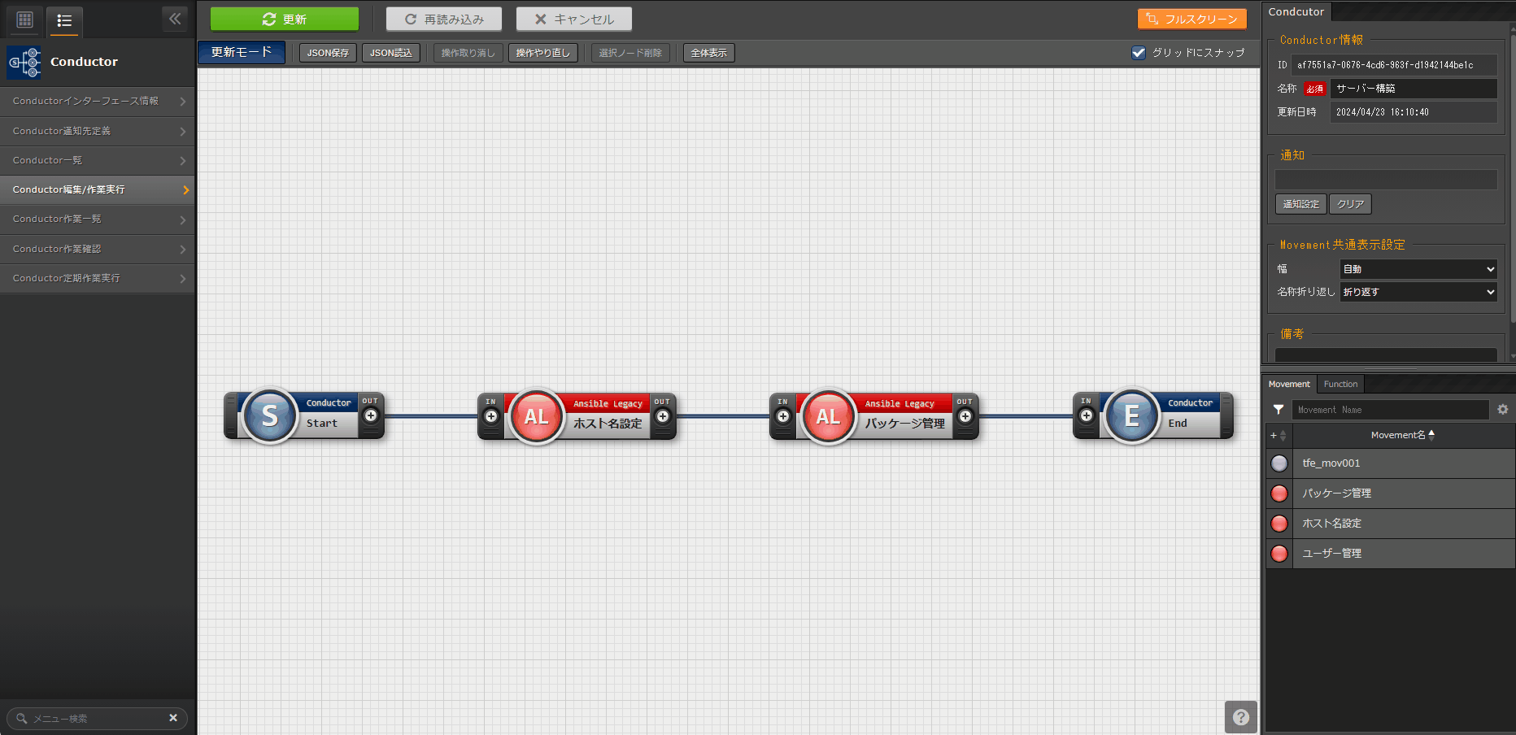
Task: Switch to the Function tab
Action: tap(1340, 384)
